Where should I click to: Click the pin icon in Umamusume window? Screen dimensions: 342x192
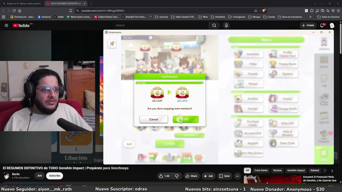112,44
